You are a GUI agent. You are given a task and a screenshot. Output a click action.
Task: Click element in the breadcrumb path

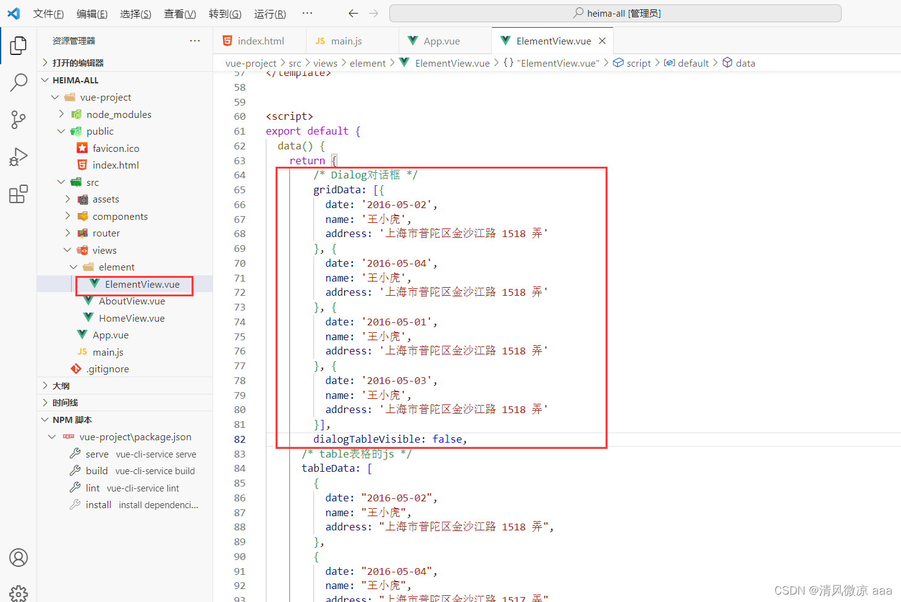(368, 63)
